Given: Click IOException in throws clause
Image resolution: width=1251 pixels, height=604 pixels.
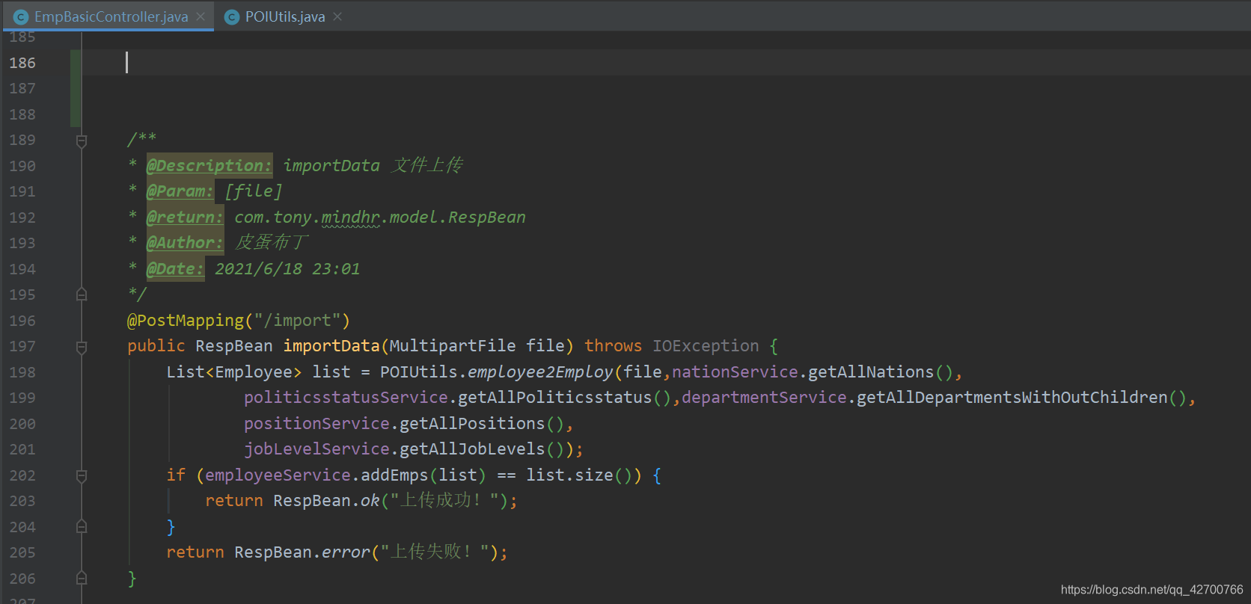Looking at the screenshot, I should [x=706, y=346].
